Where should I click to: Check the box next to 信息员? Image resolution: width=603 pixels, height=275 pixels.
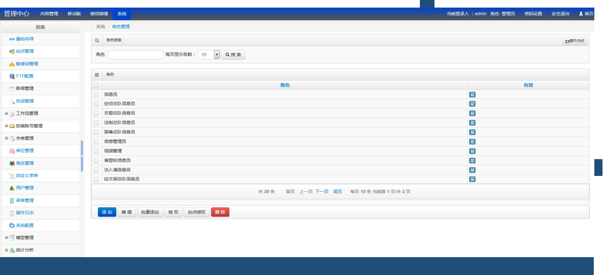click(96, 94)
